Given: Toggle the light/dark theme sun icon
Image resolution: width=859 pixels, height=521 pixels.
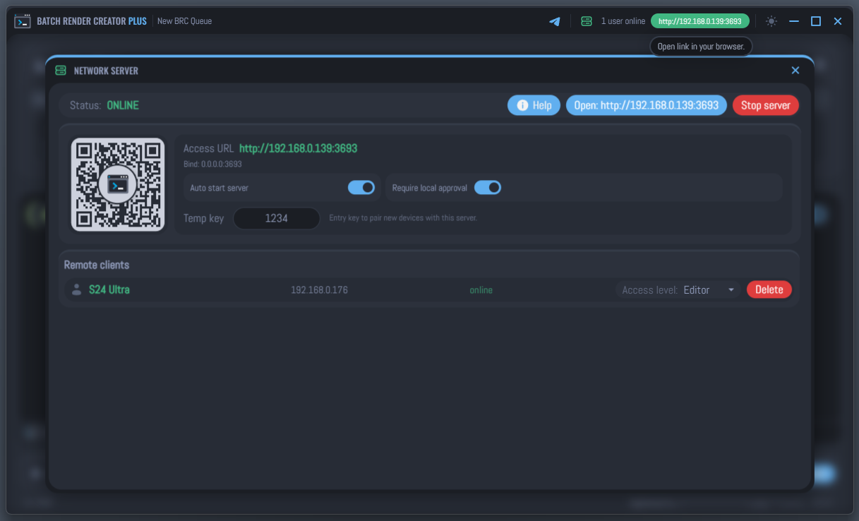Looking at the screenshot, I should tap(771, 21).
